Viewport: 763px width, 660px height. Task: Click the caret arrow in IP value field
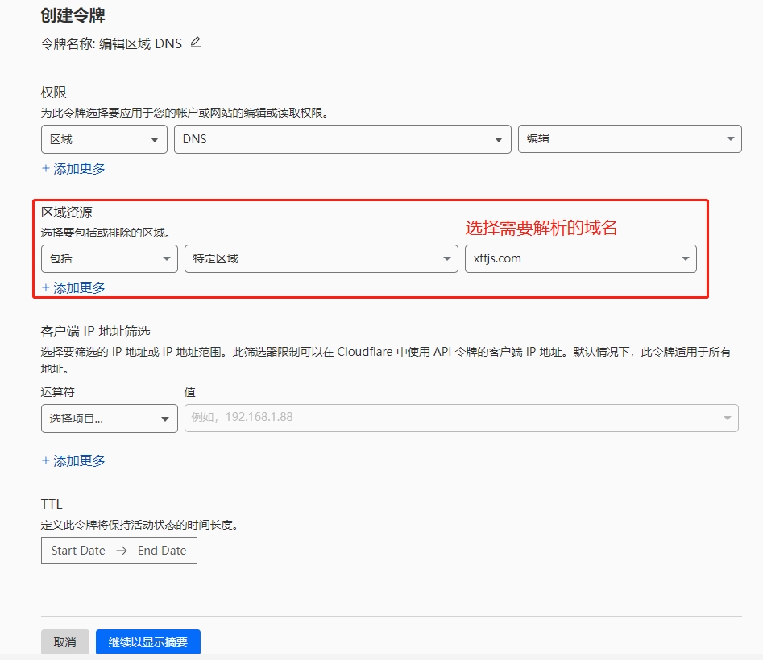(727, 418)
